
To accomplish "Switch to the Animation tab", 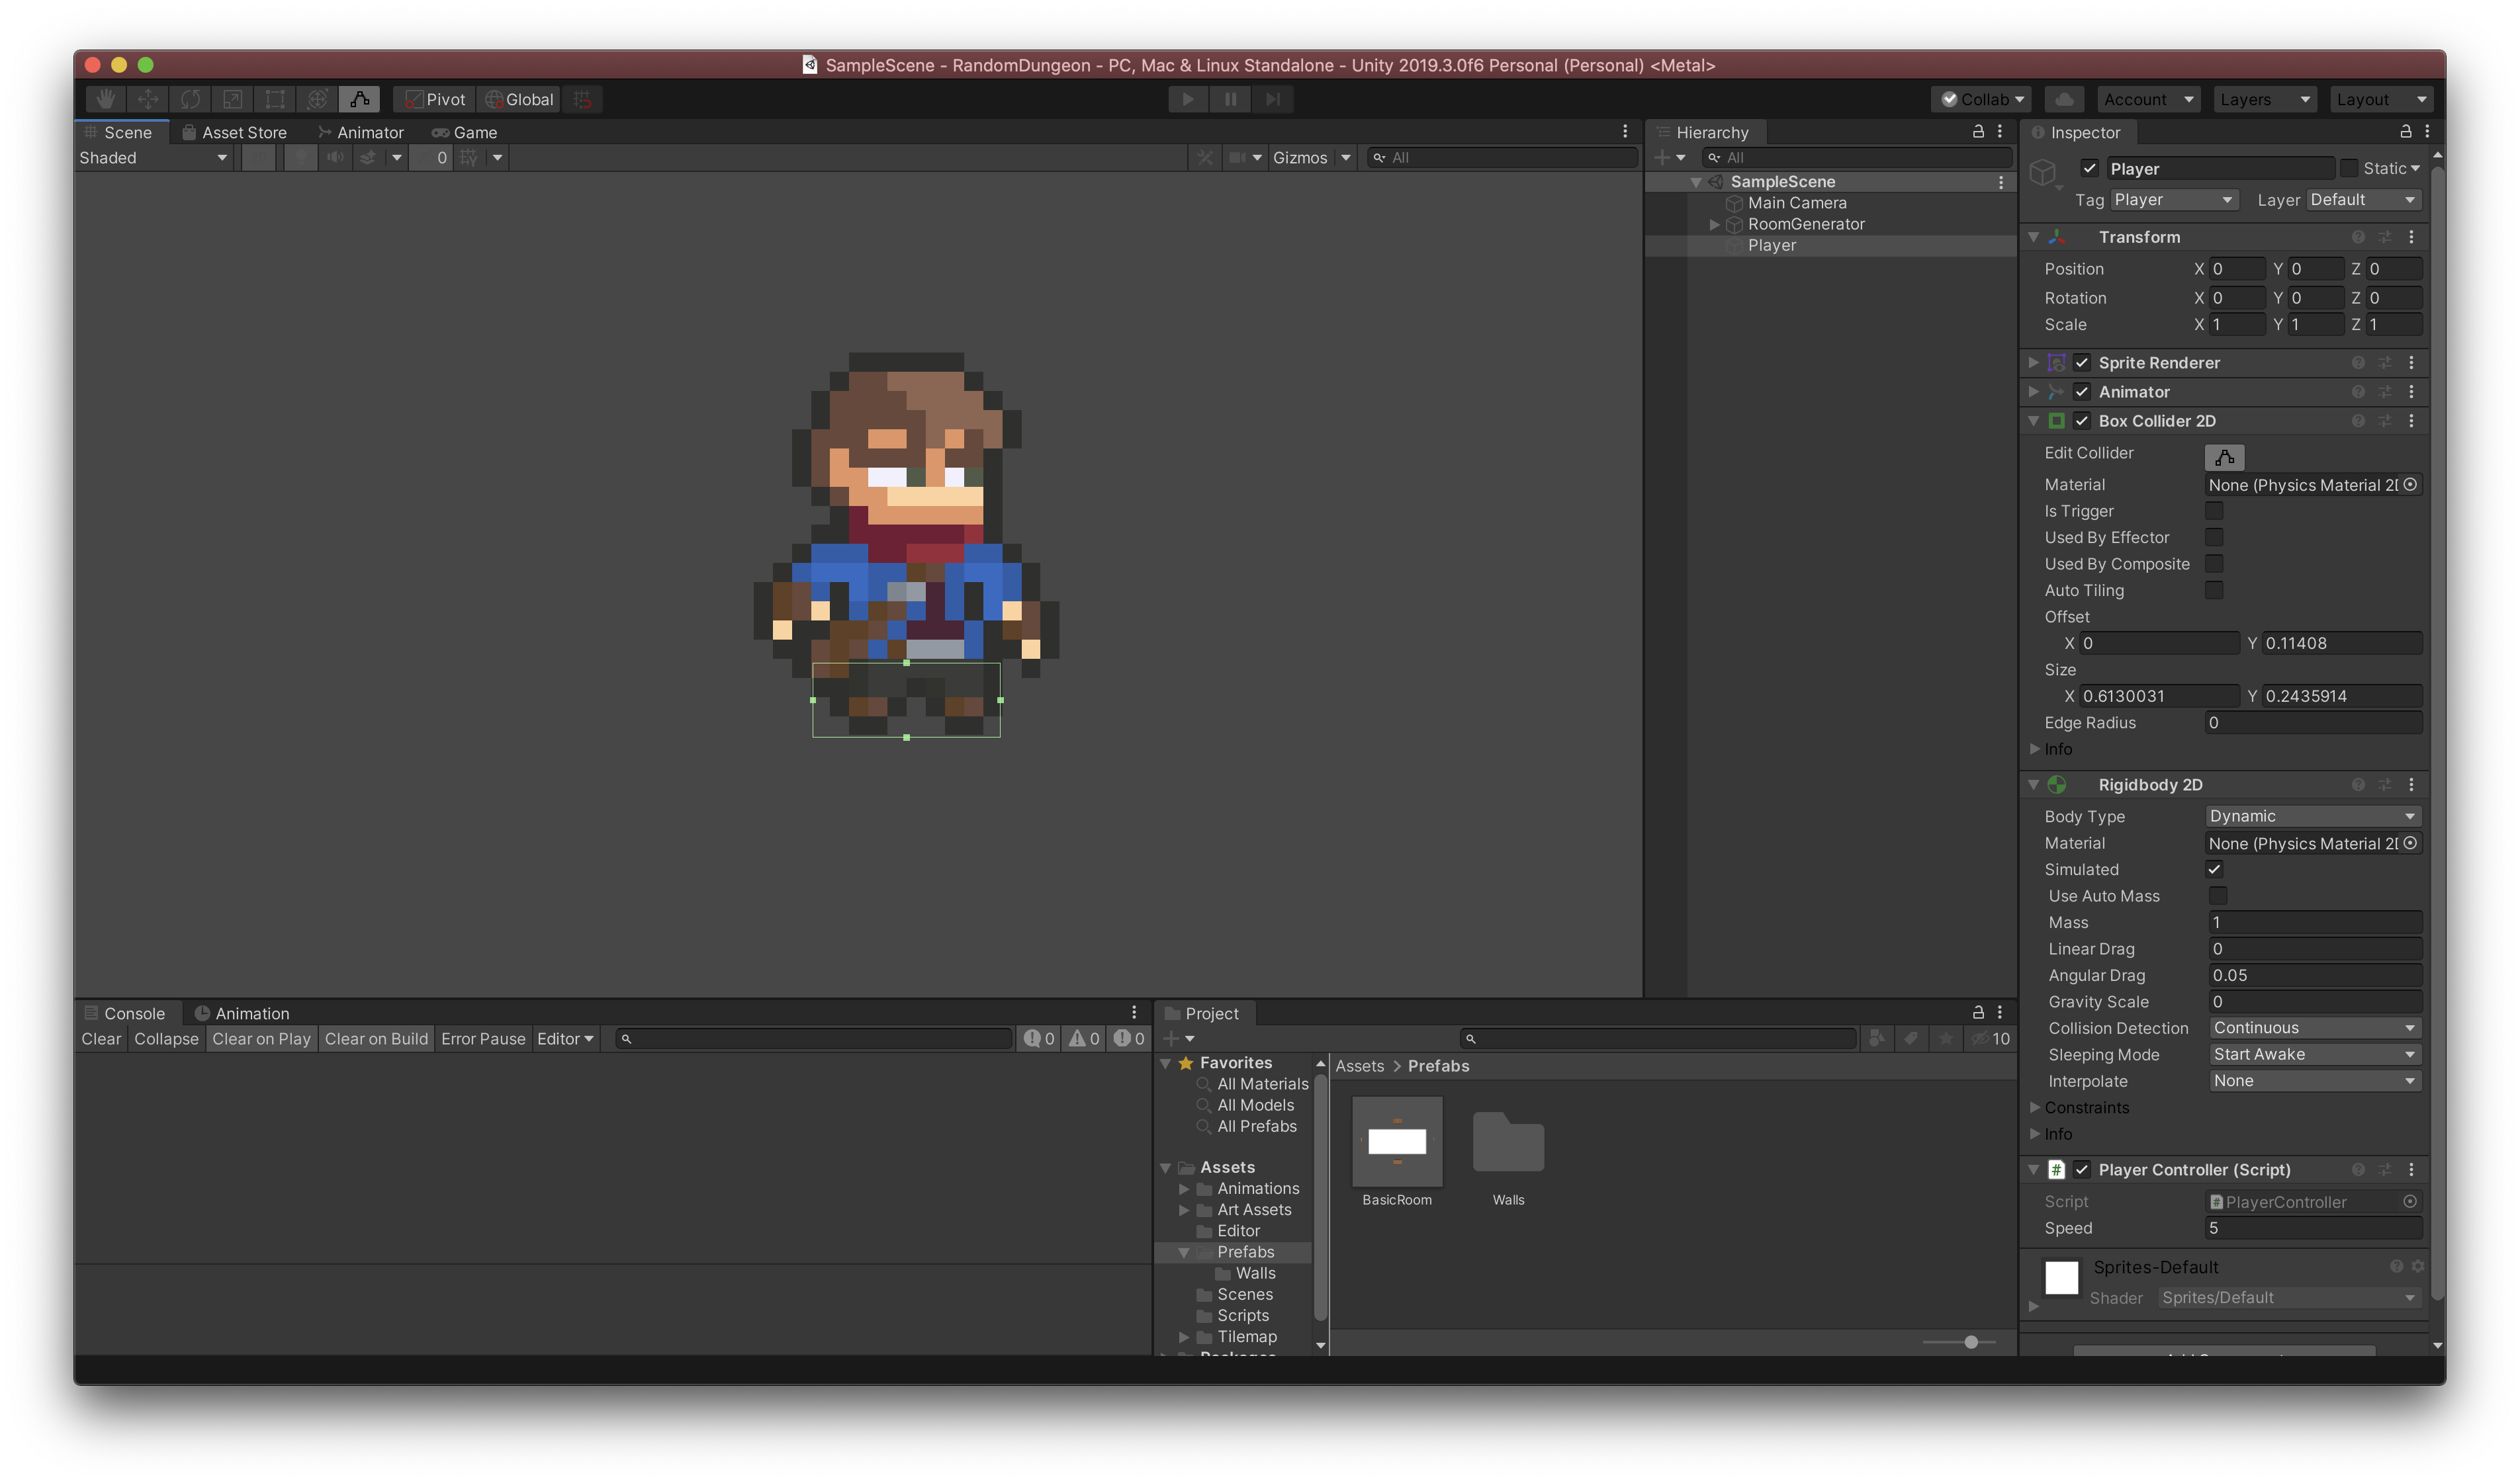I will click(x=242, y=1013).
